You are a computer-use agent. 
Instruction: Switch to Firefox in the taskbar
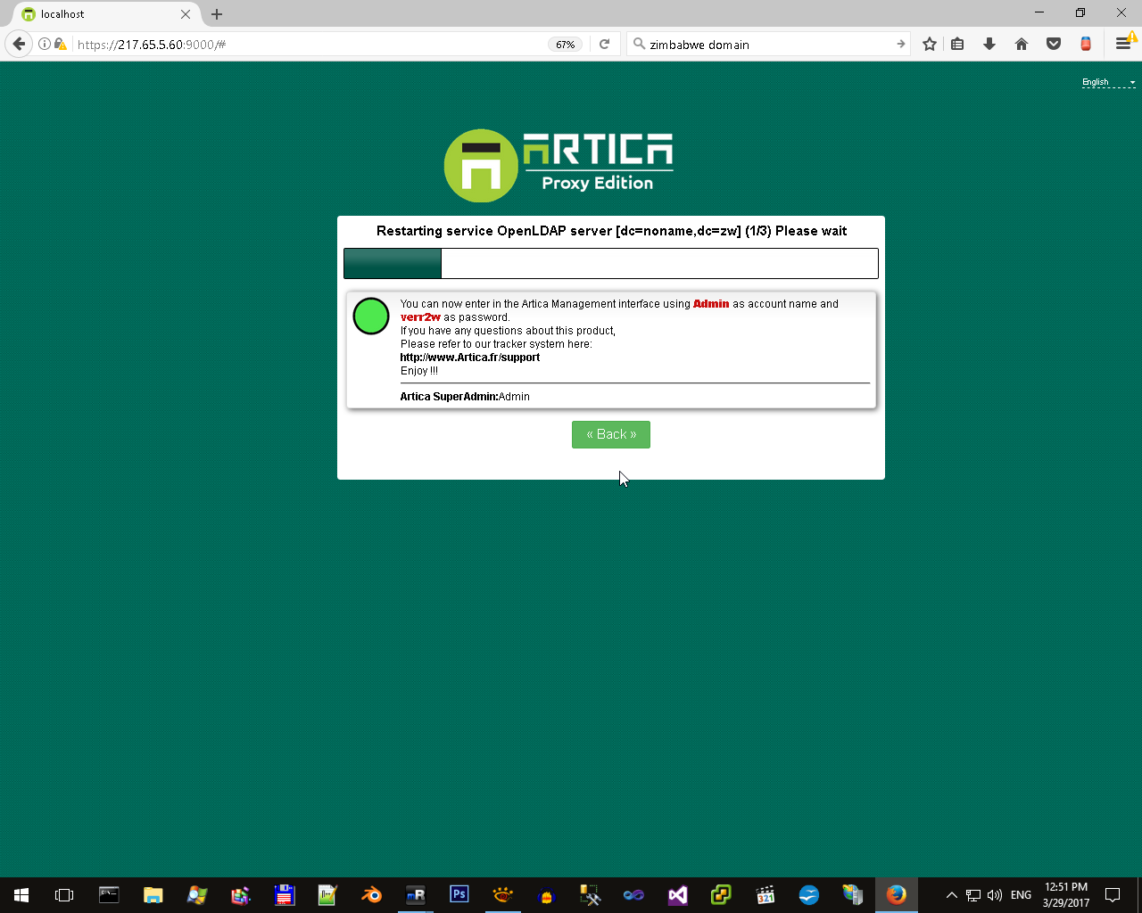pos(897,895)
